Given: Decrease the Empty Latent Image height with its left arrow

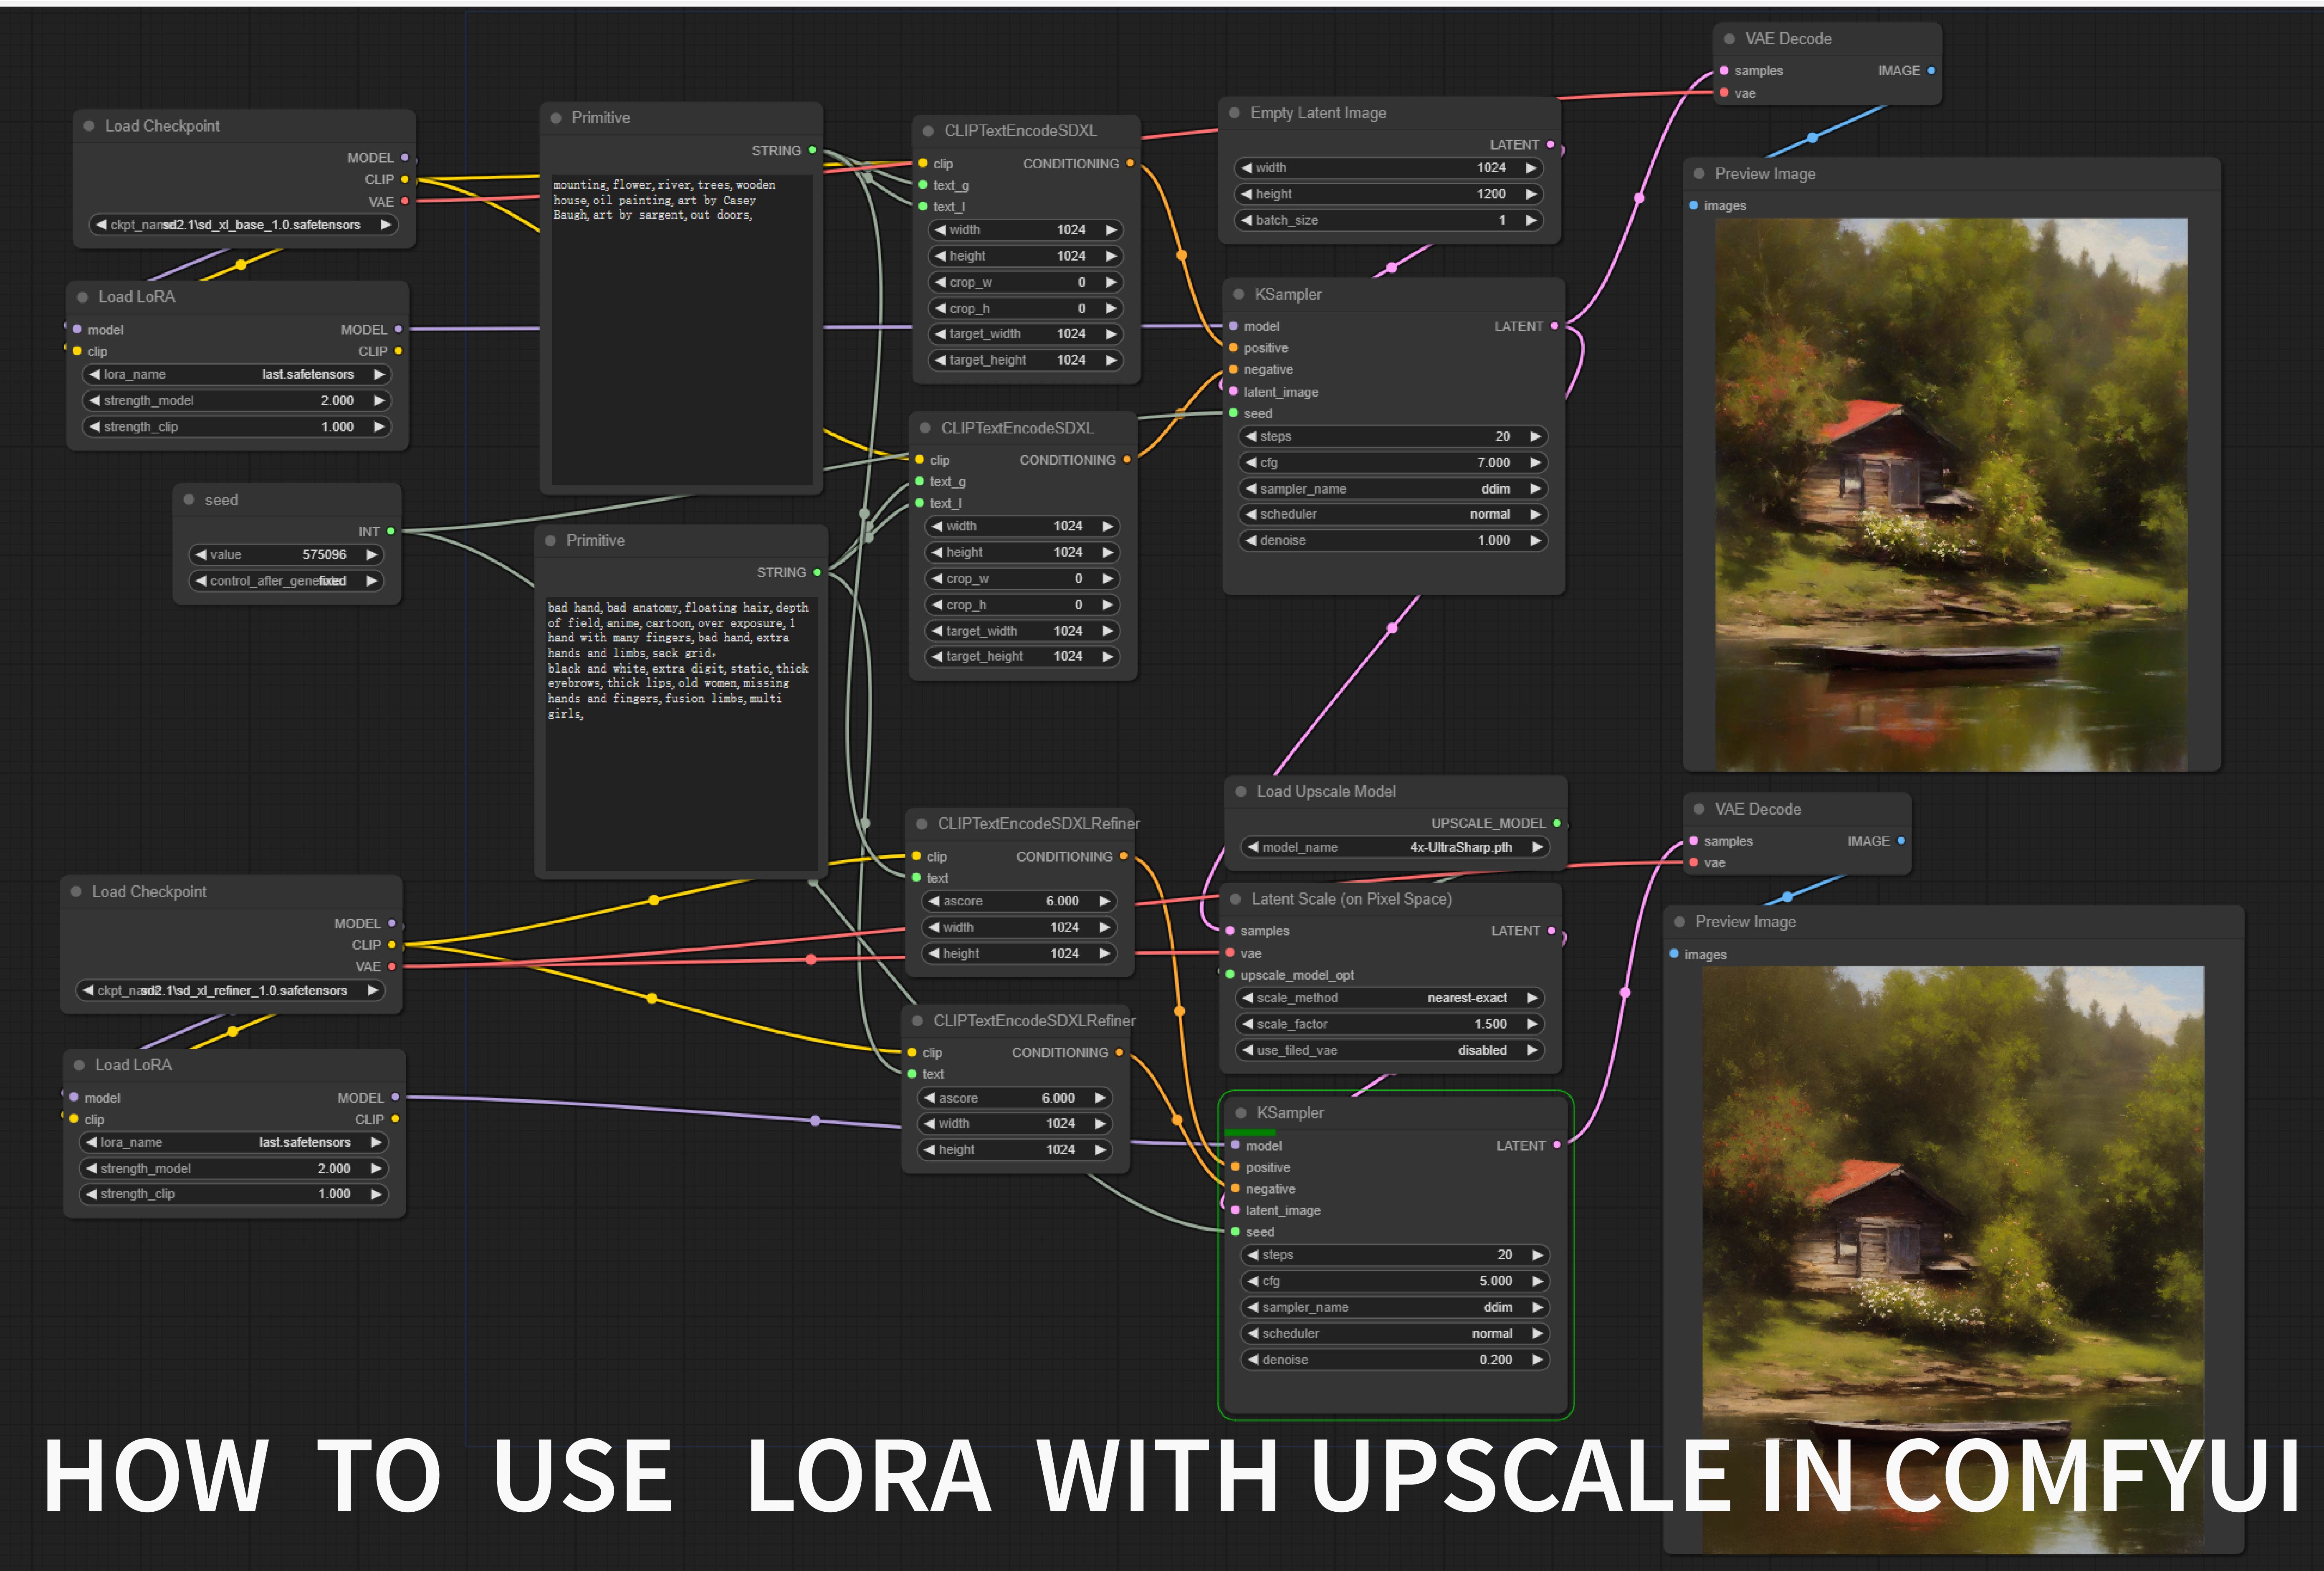Looking at the screenshot, I should pyautogui.click(x=1247, y=194).
